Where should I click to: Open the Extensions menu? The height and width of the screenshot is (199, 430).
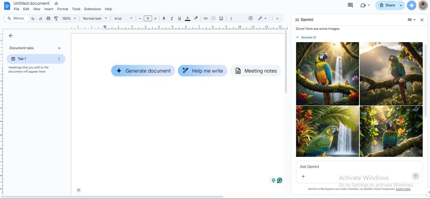92,9
